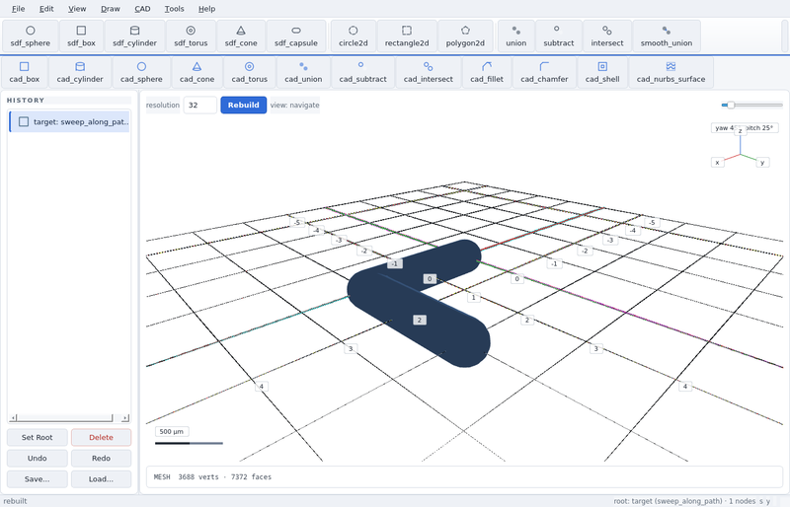Click the '500 µm' scale label
The image size is (790, 507).
(x=171, y=431)
